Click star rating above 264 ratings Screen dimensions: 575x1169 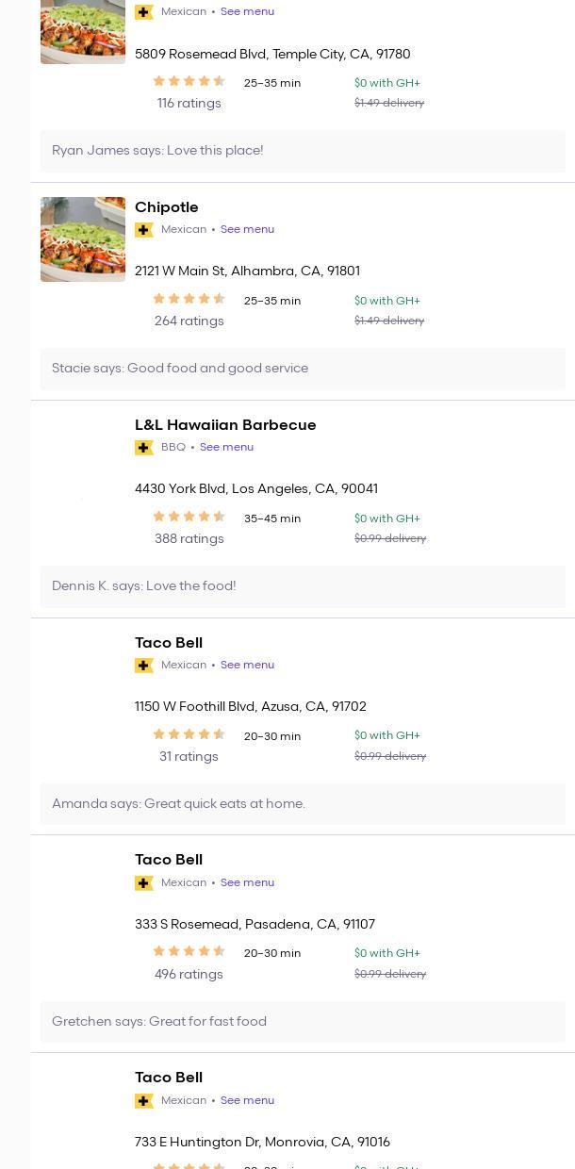click(x=189, y=299)
